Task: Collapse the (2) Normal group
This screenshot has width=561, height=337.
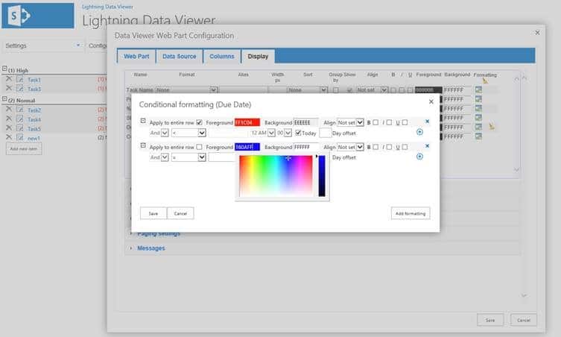Action: coord(4,98)
